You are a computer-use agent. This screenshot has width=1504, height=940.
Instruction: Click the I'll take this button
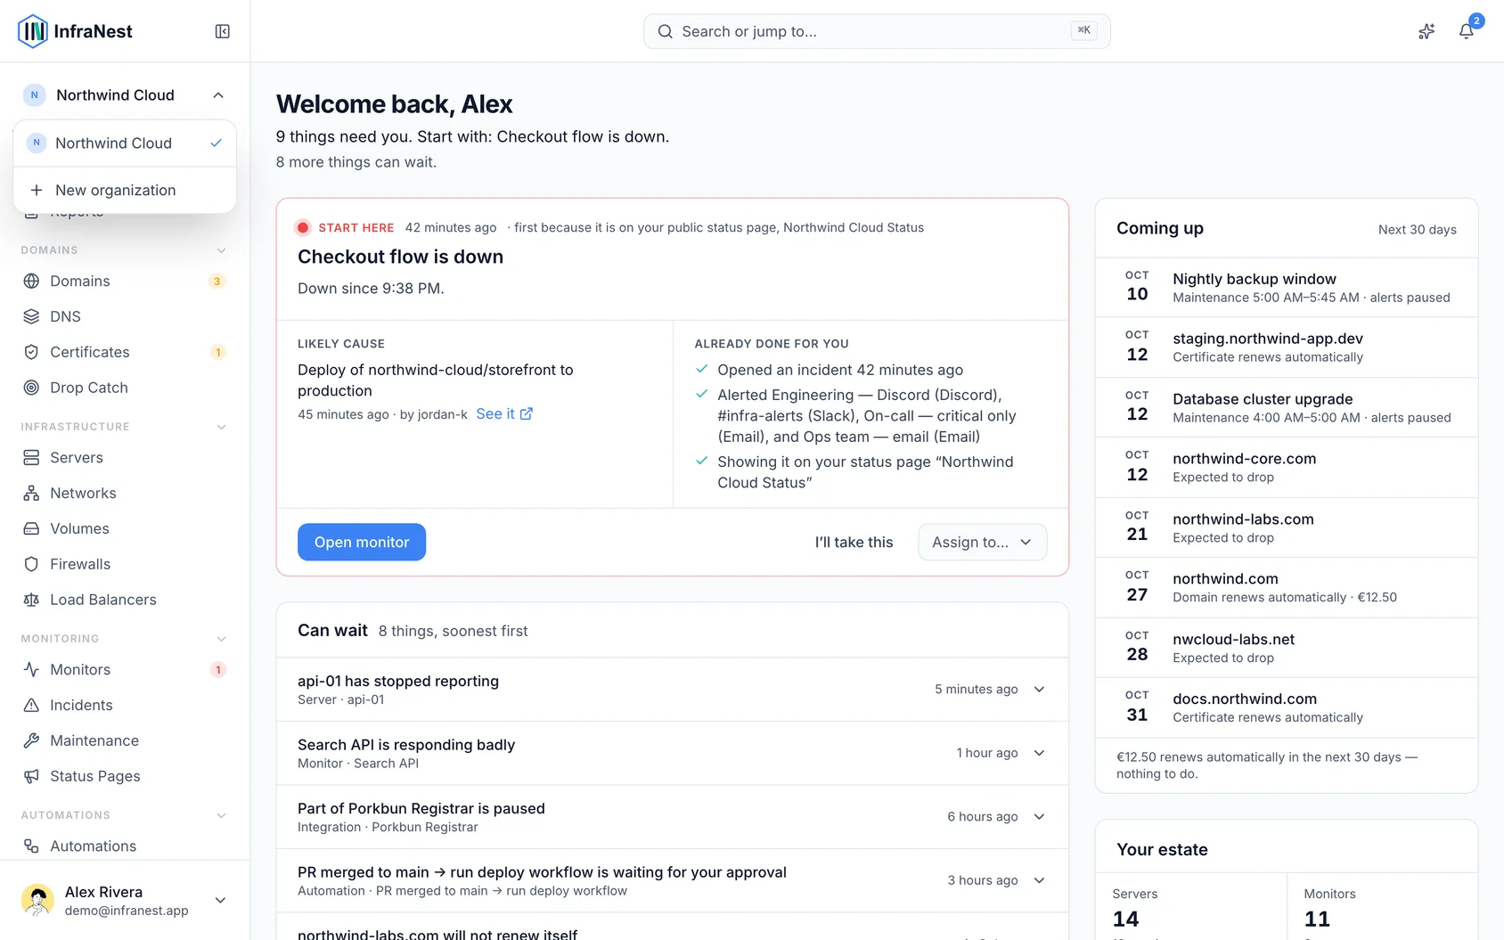click(x=854, y=543)
